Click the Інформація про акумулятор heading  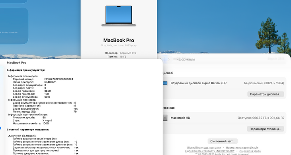pos(26,70)
